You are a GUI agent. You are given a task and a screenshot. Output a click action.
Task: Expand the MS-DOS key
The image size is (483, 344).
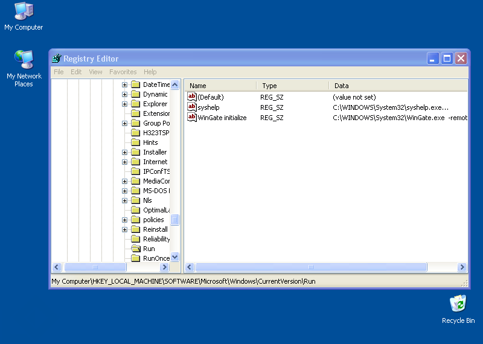[x=124, y=191]
